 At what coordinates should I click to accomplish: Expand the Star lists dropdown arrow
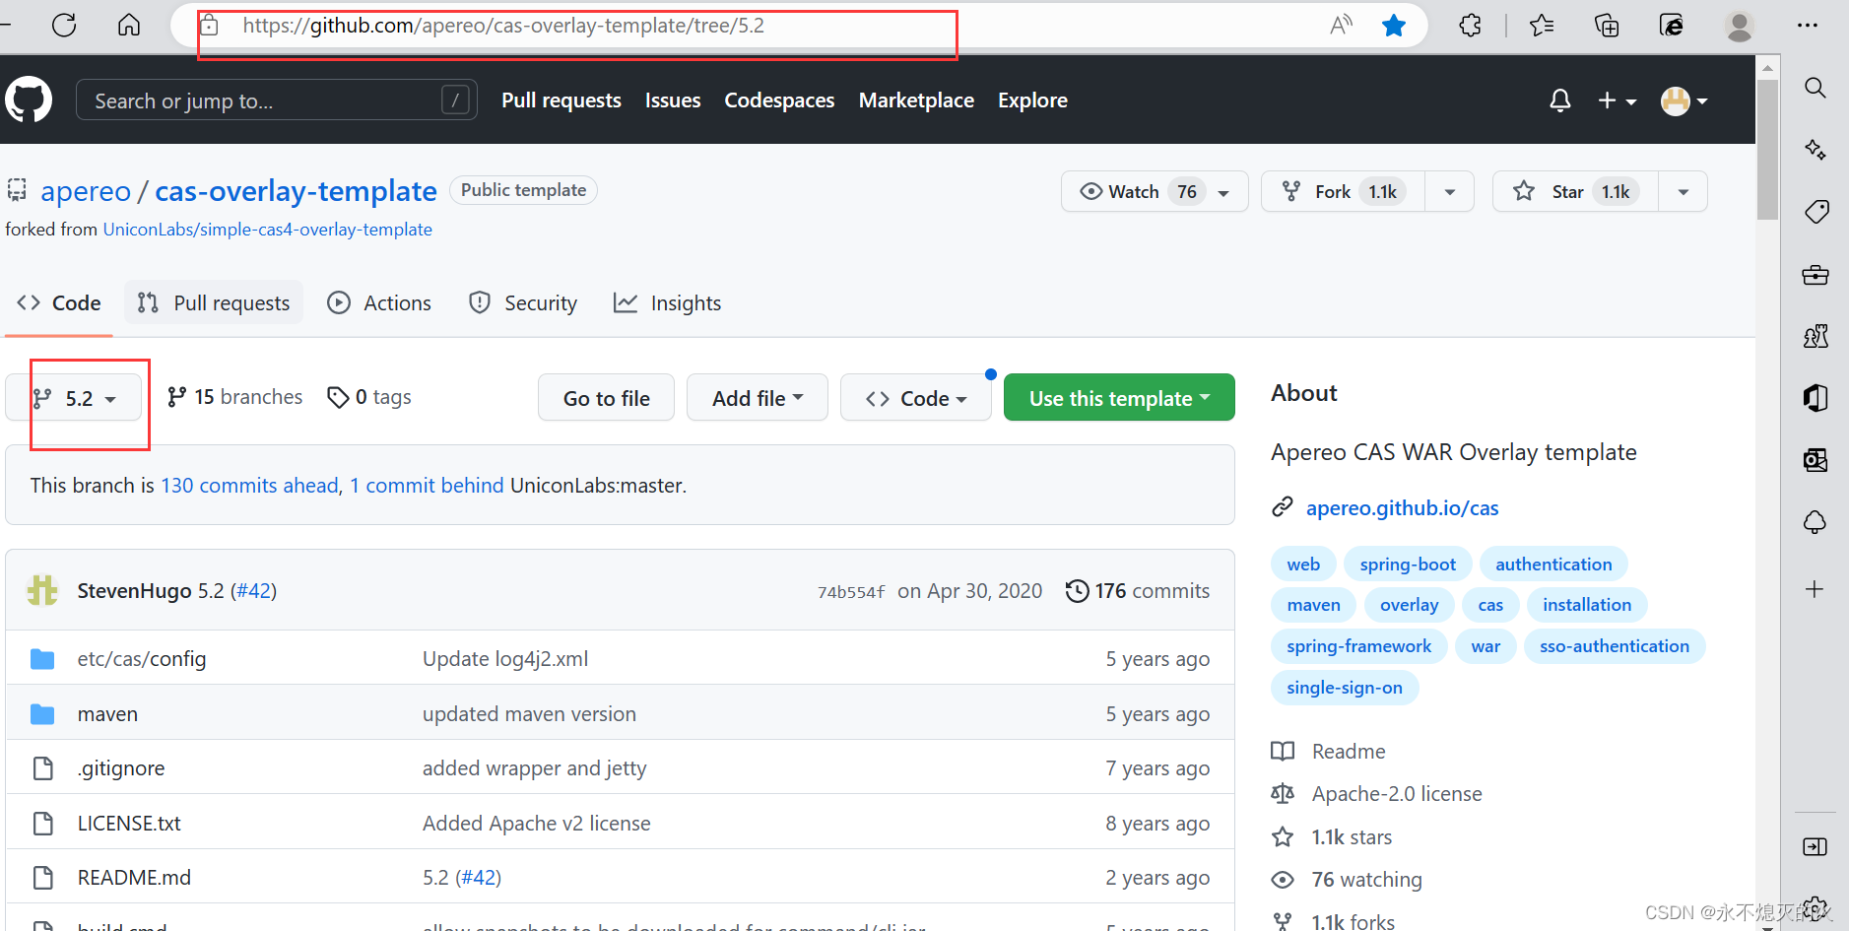1684,191
